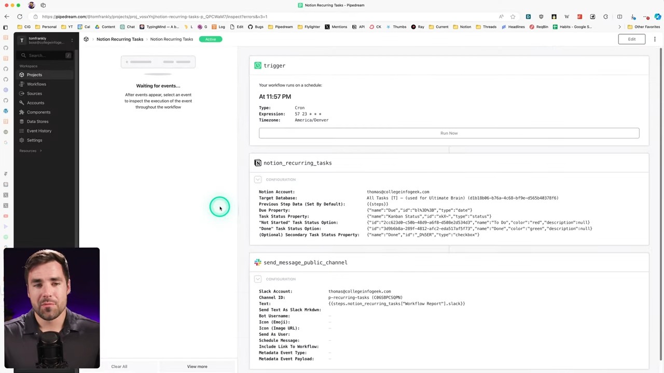Click Clear All events button
Image resolution: width=664 pixels, height=373 pixels.
pos(119,366)
